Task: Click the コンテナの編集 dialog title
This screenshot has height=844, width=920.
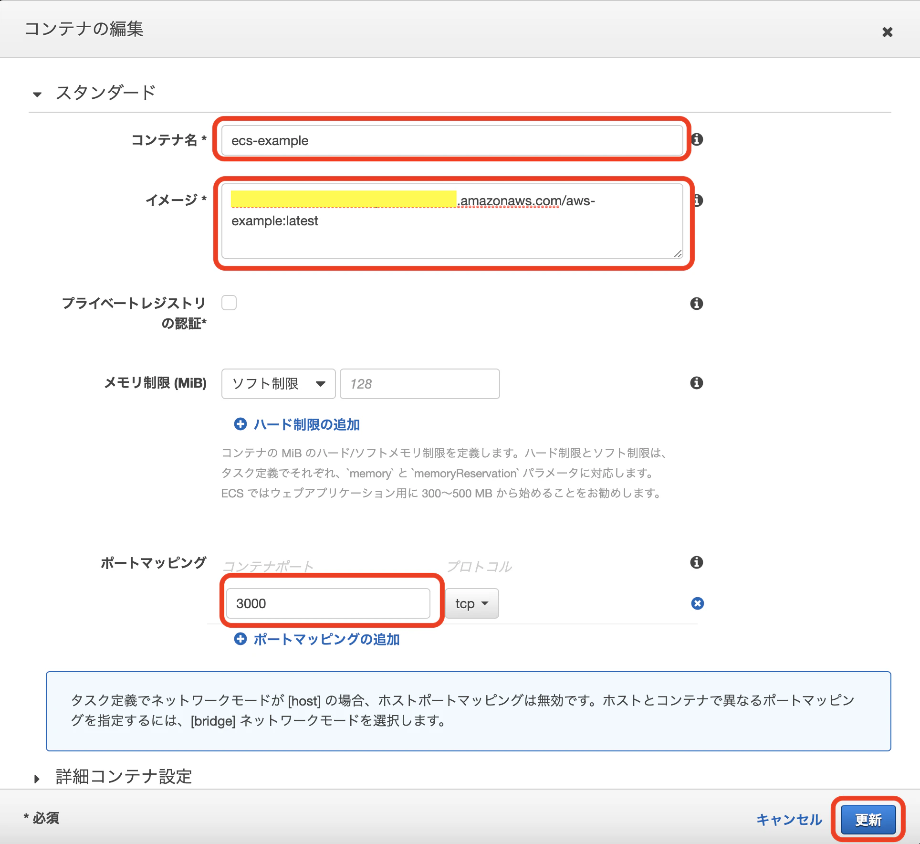Action: [x=84, y=29]
